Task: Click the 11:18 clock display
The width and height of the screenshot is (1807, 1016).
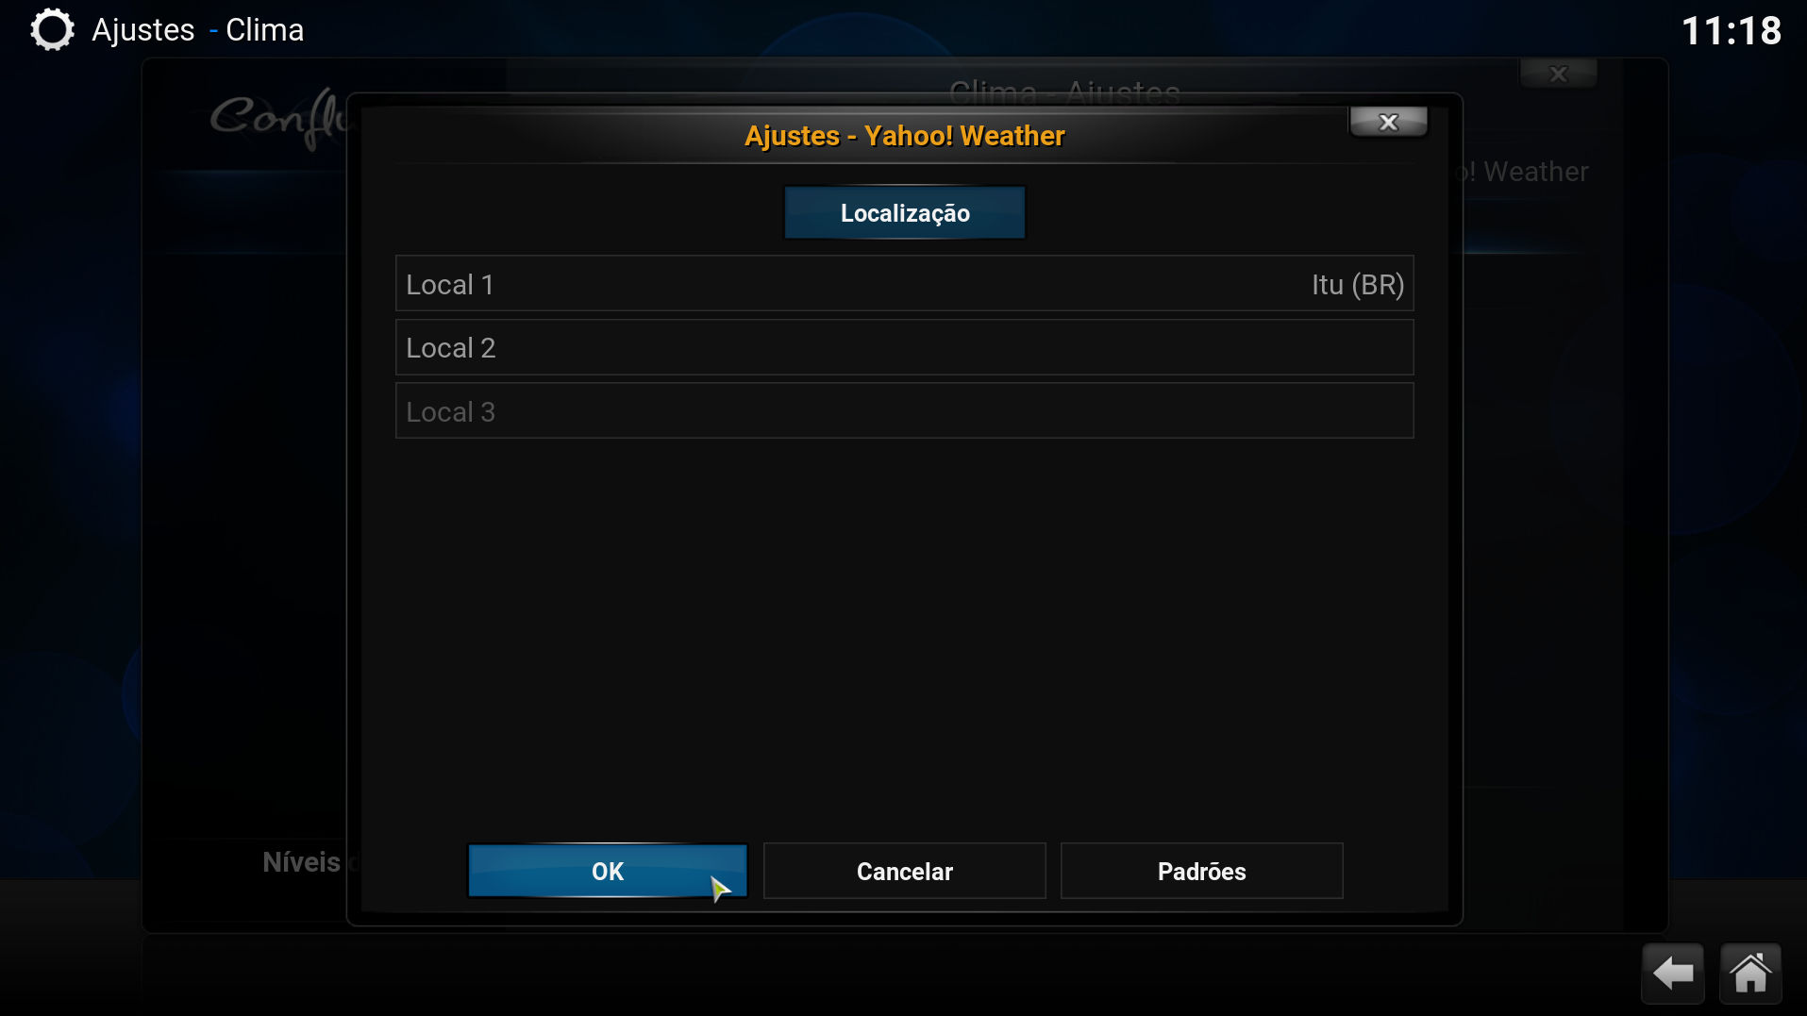Action: 1732,31
